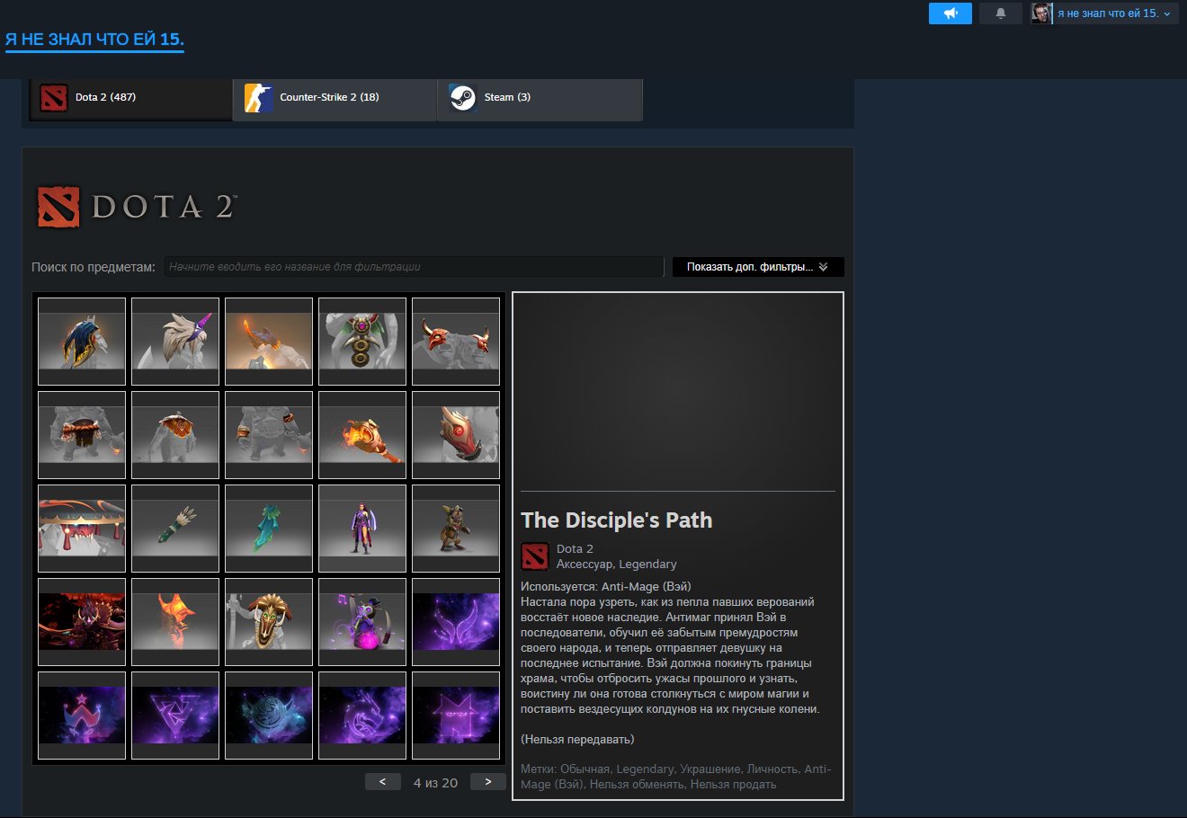This screenshot has height=818, width=1187.
Task: Select the orange glowing demon head item
Action: click(x=175, y=622)
